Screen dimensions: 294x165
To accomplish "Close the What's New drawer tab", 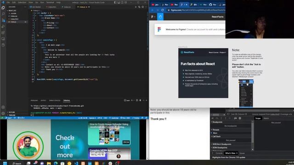I will tap(237, 153).
